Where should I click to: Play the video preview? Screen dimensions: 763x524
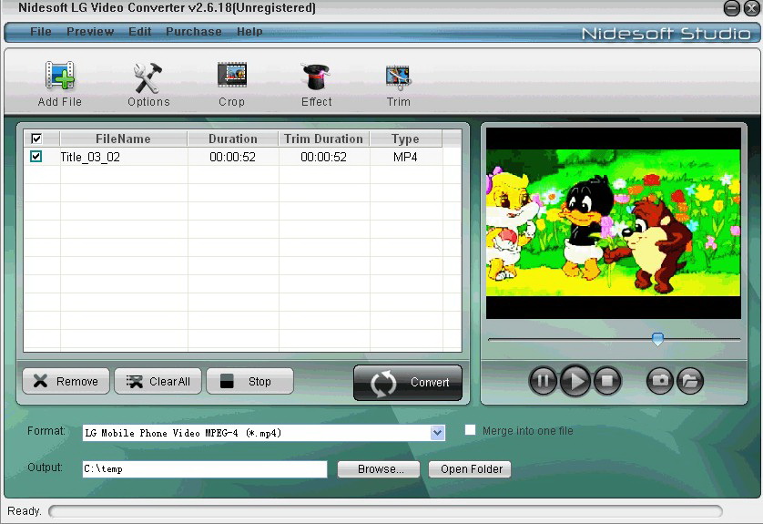[x=575, y=380]
